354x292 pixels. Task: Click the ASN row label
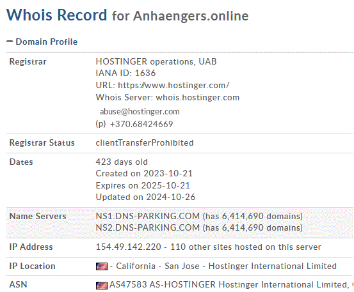pyautogui.click(x=18, y=284)
